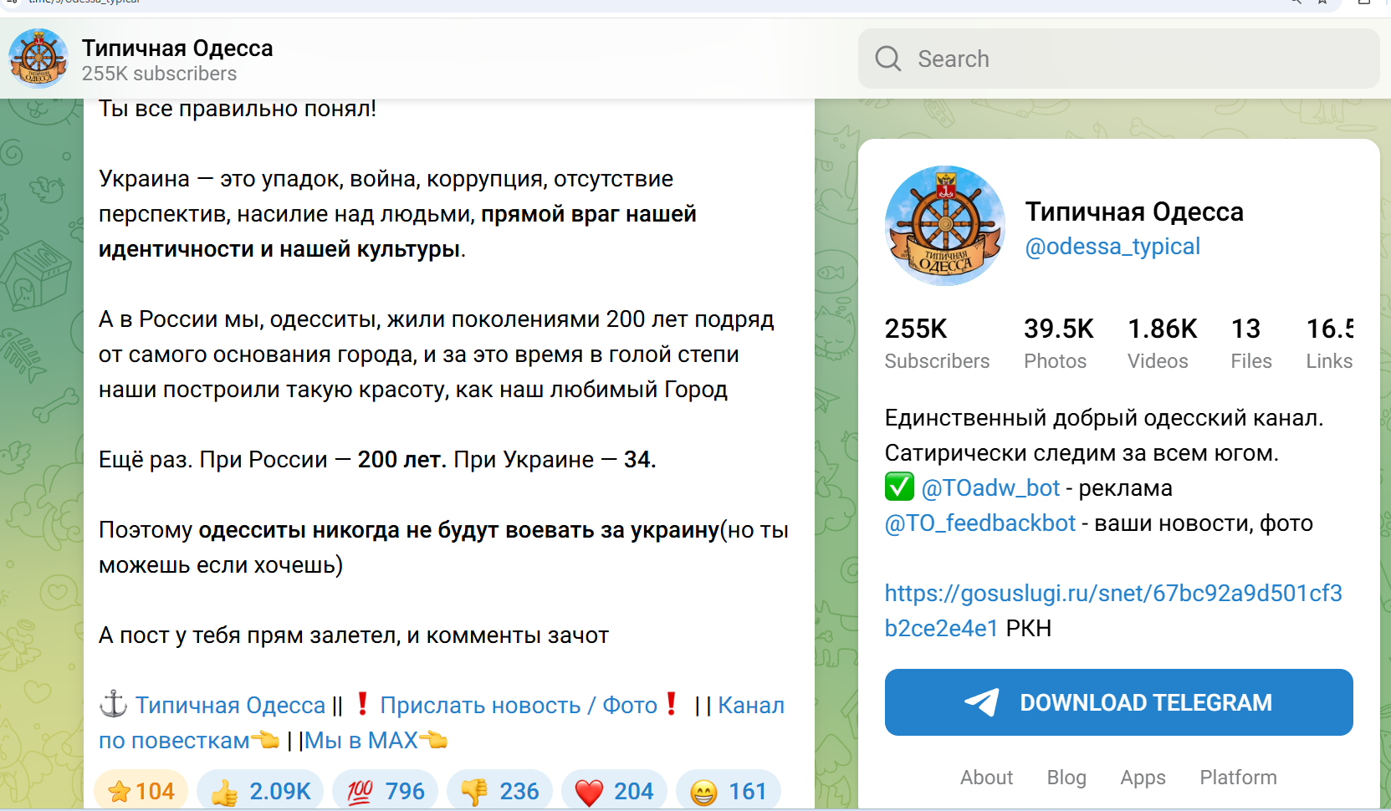React with thumbs down, 236 count
This screenshot has height=811, width=1391.
tap(499, 791)
